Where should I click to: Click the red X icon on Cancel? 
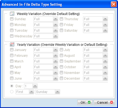(x=111, y=102)
